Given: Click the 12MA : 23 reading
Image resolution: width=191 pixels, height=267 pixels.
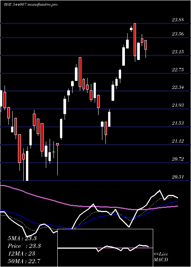Looking at the screenshot, I should (x=21, y=254).
